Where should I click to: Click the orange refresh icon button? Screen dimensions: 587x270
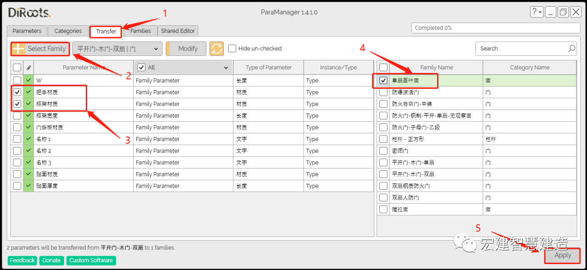tap(216, 49)
